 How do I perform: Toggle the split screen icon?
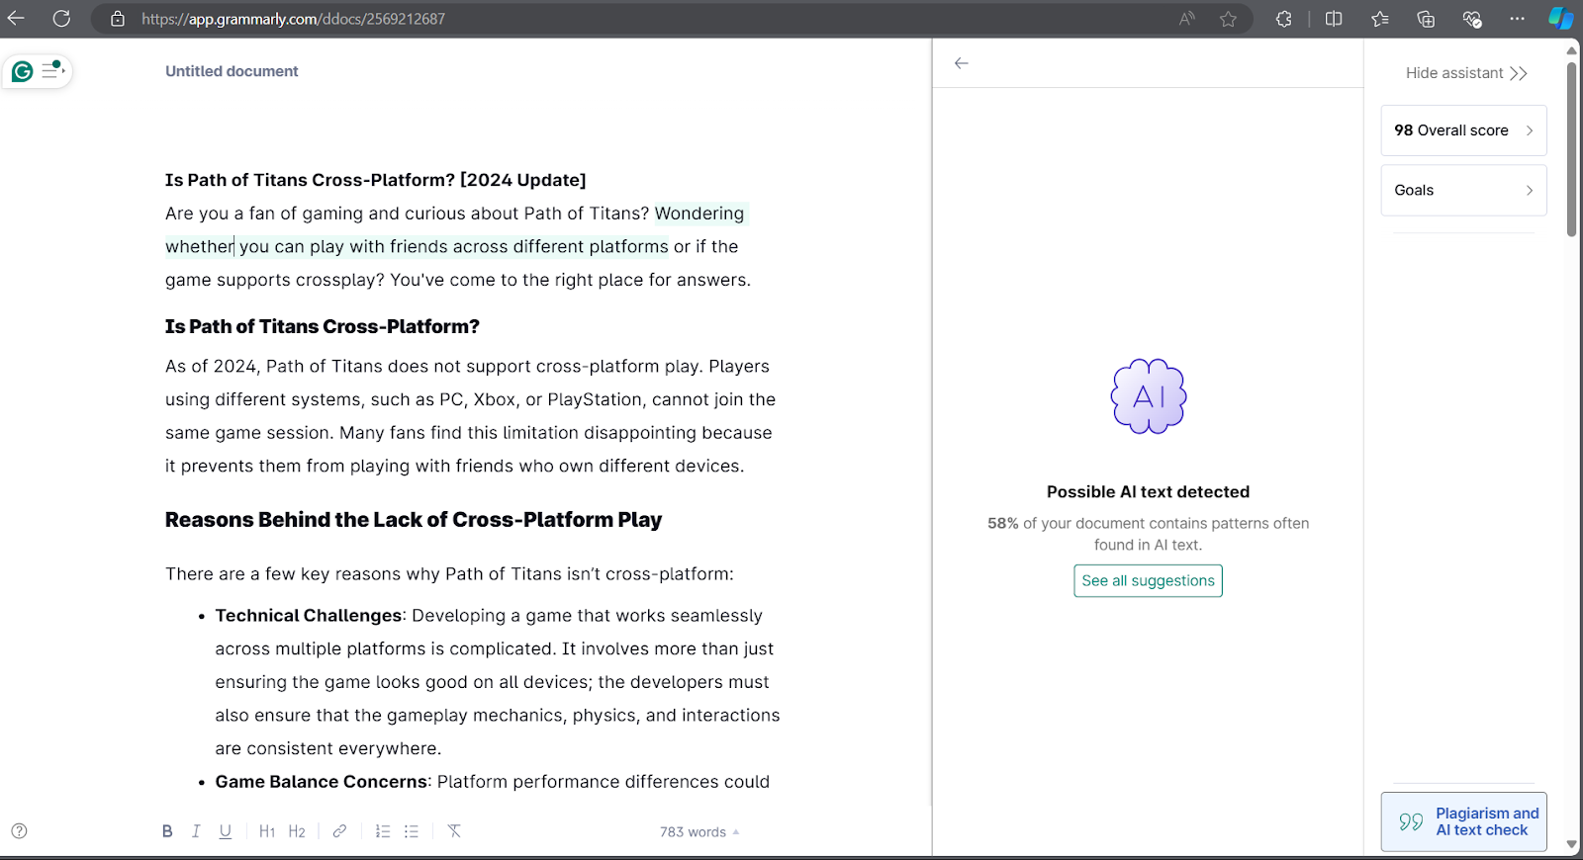(1334, 19)
